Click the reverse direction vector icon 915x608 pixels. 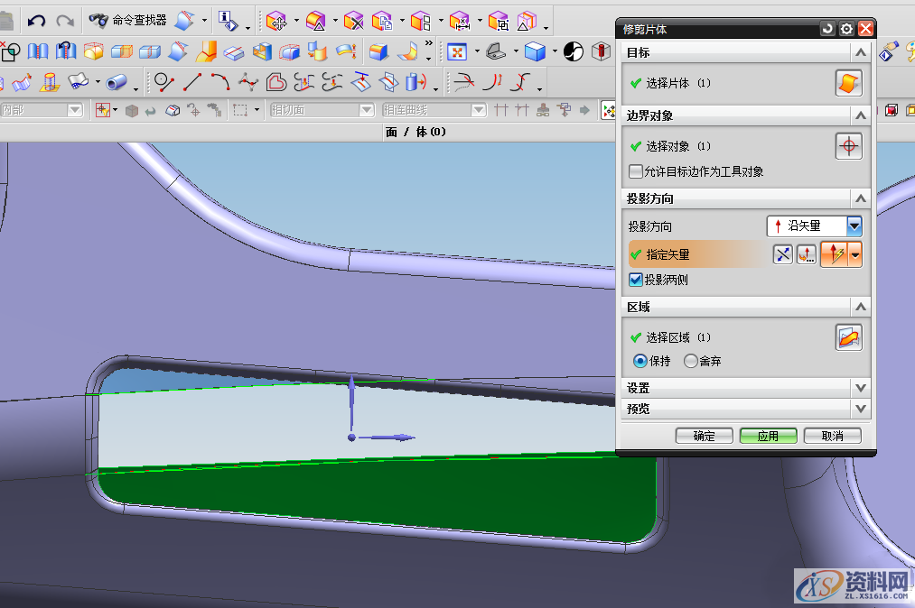pos(782,255)
